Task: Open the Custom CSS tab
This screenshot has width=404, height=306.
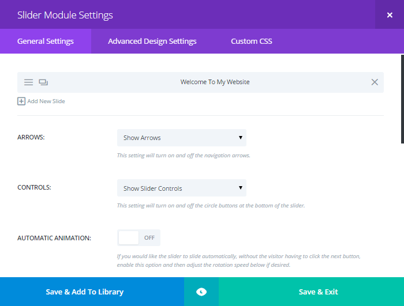Action: [x=252, y=41]
